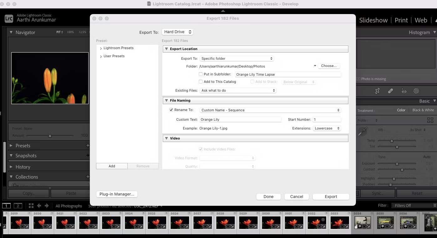Enable Put in Subfolder checkbox
The height and width of the screenshot is (238, 437).
[201, 74]
